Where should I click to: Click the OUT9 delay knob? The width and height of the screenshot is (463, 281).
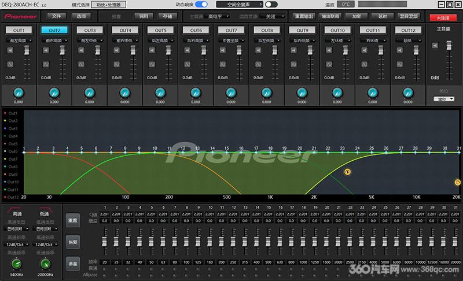point(302,93)
